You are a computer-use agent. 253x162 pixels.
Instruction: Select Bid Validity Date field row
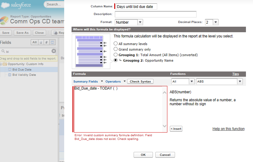tap(29, 75)
